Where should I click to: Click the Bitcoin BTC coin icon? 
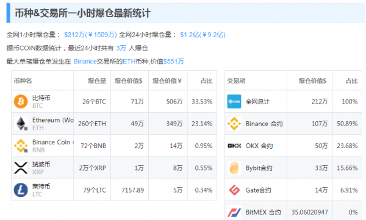click(x=21, y=102)
